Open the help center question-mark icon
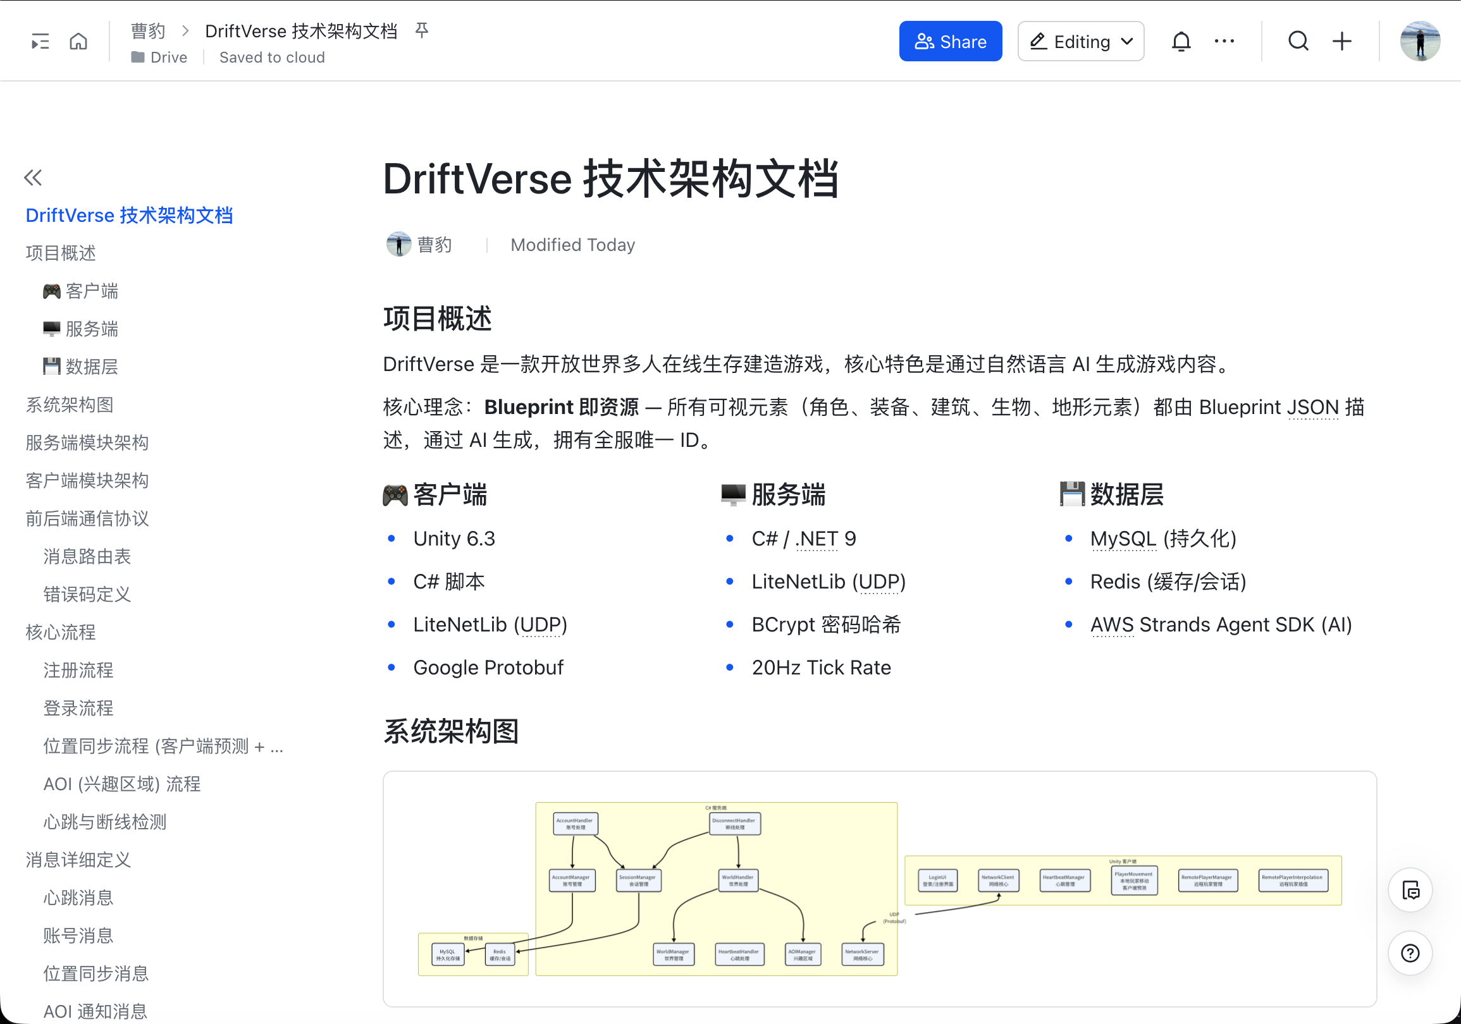Viewport: 1461px width, 1024px height. (1410, 953)
